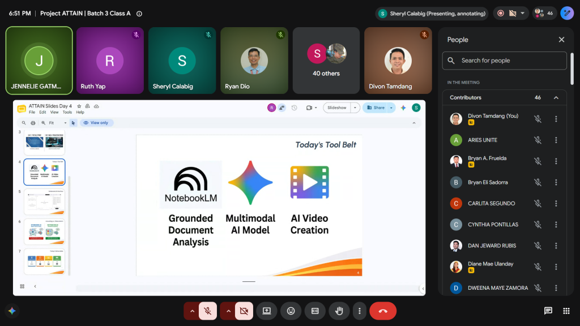580x326 pixels.
Task: Search for people input field
Action: coord(504,61)
